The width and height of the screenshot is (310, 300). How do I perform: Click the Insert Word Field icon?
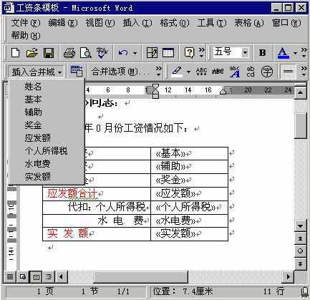coord(77,71)
